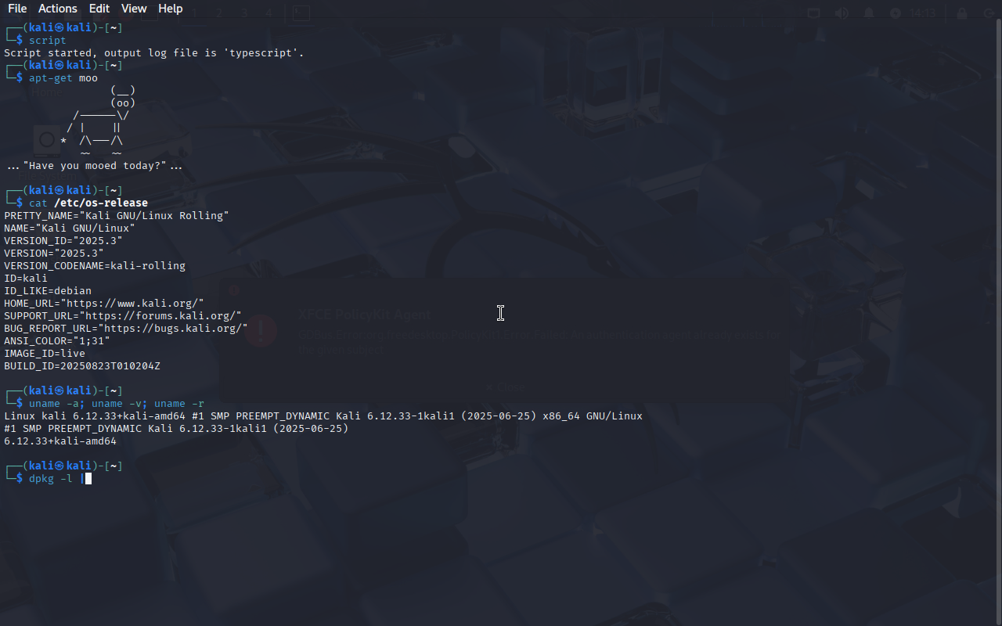This screenshot has height=626, width=1002.
Task: Click the BUILD_ID=20250823T010204Z line
Action: click(82, 365)
